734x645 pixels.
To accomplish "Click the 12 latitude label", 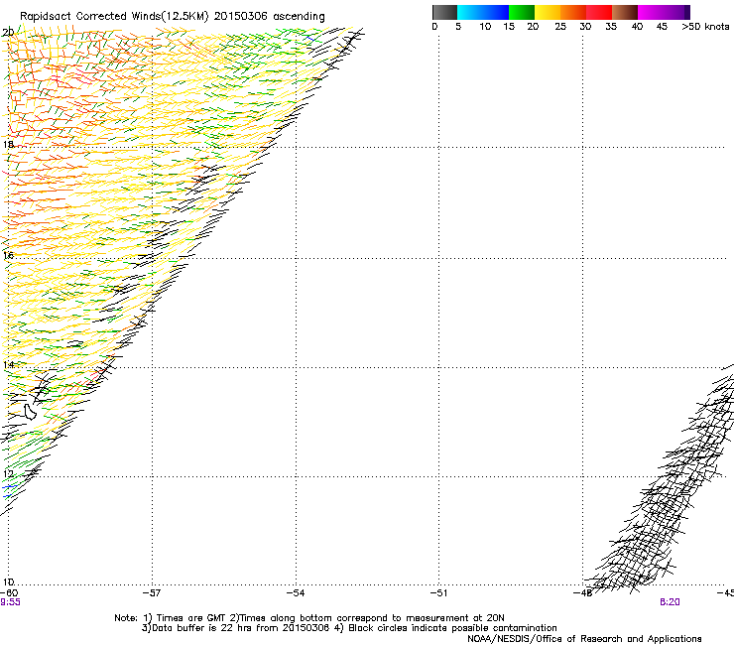I will (8, 474).
